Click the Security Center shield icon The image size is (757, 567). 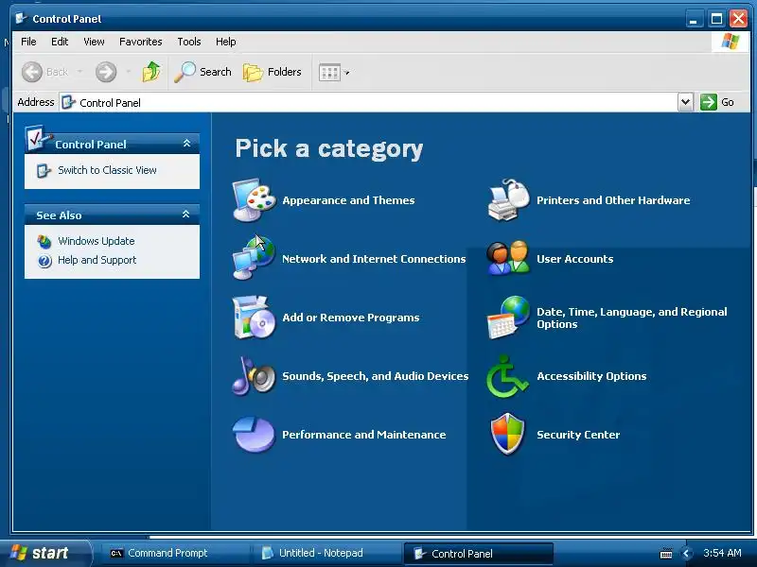pos(507,434)
